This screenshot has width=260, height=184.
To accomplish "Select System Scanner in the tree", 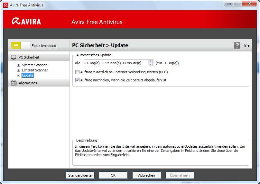I will (34, 65).
